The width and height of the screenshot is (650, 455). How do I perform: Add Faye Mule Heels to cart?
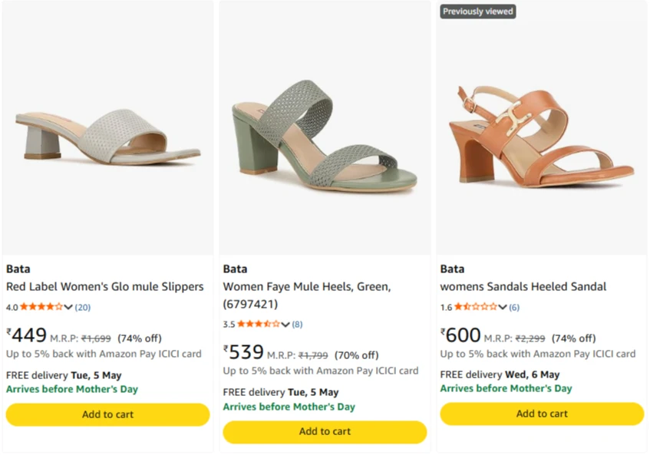point(325,431)
